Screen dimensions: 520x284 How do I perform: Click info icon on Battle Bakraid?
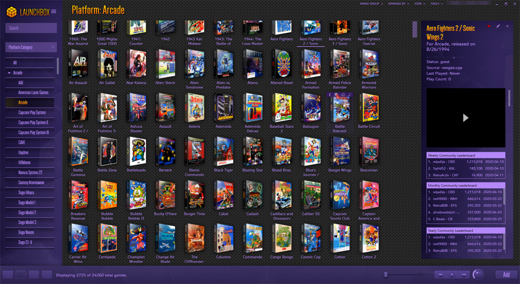pyautogui.click(x=330, y=94)
